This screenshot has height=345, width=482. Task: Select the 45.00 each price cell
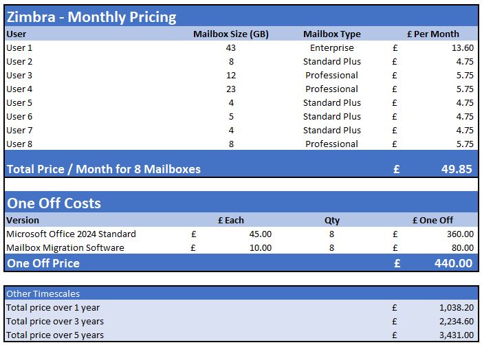pos(261,234)
